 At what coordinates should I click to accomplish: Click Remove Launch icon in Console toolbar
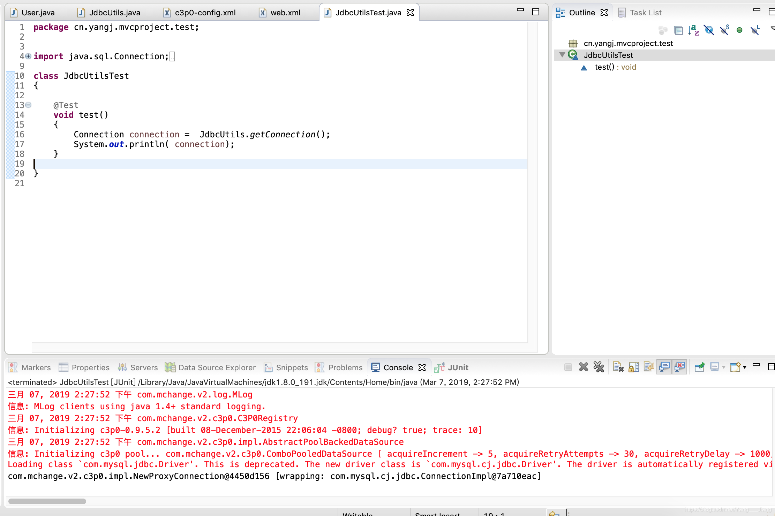584,367
